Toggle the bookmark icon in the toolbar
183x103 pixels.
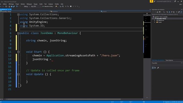pos(71,6)
